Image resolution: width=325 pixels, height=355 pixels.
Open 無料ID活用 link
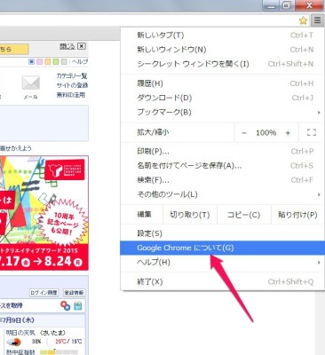pos(71,95)
